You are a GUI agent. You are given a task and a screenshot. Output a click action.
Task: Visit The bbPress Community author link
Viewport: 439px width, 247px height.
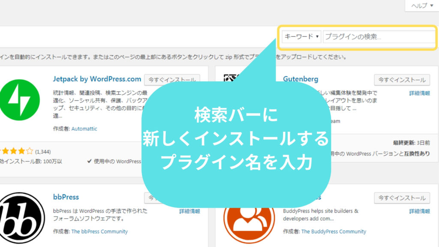[99, 232]
